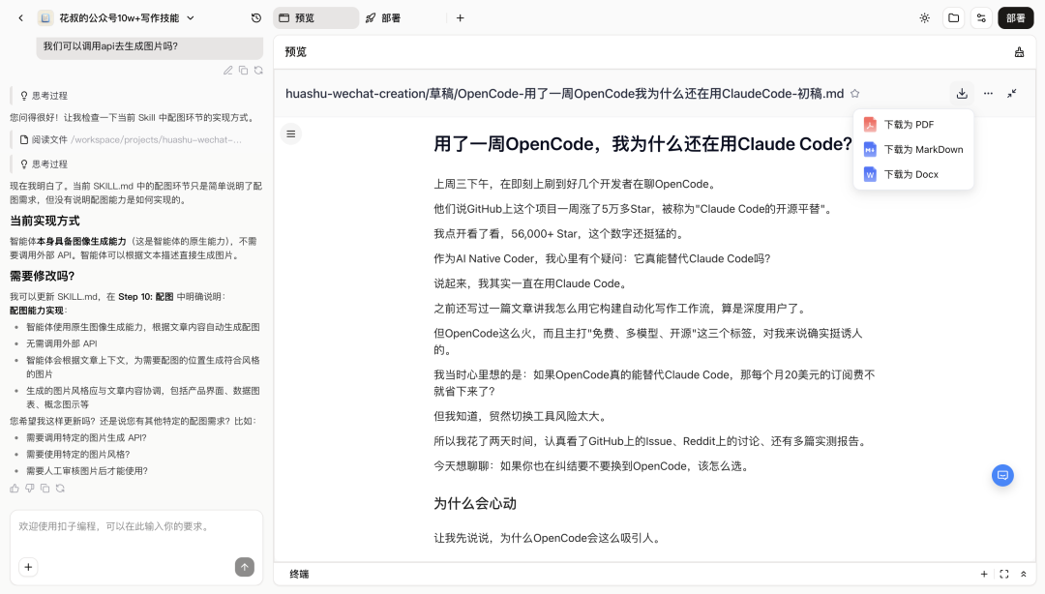Open the 阅读文件 workspace file entry
Screen dimensions: 1045x594
(x=131, y=139)
